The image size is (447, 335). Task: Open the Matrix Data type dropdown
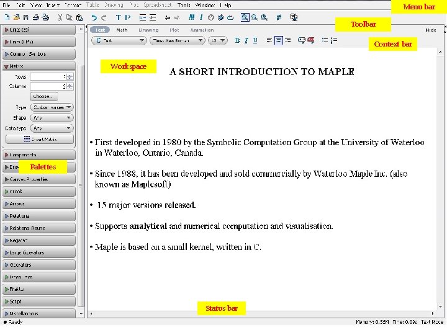click(x=52, y=128)
